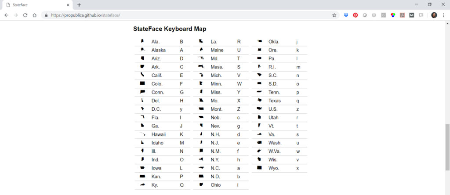The height and width of the screenshot is (195, 450).
Task: Click the Hawaii state glyph
Action: click(x=142, y=134)
